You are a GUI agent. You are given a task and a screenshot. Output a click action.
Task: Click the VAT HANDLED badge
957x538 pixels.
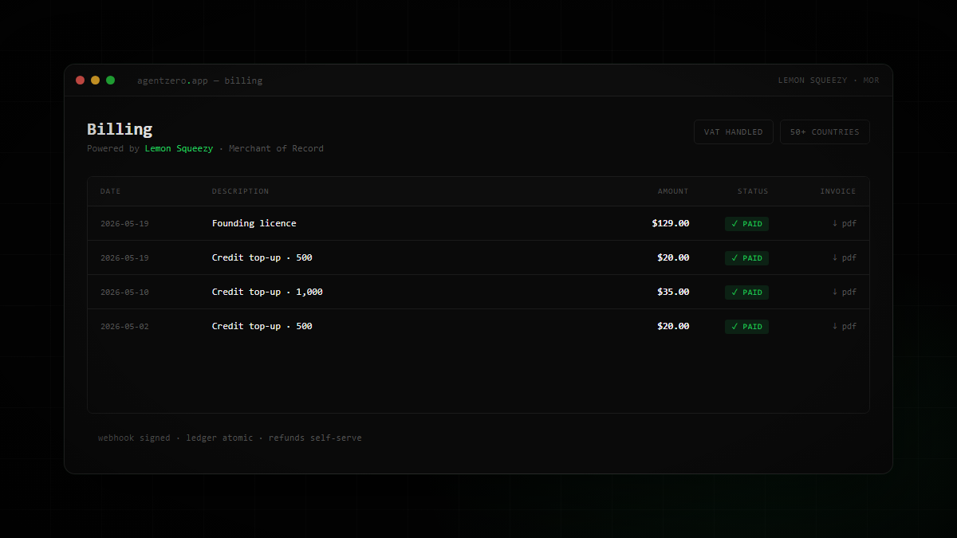733,132
